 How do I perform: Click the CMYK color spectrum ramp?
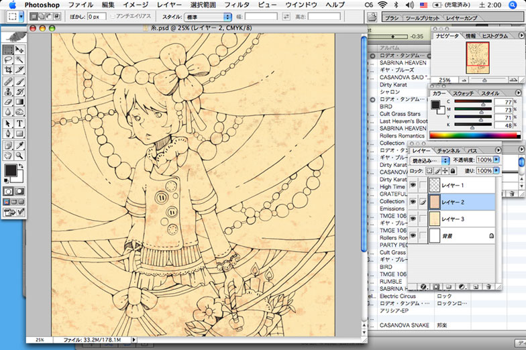tap(475, 135)
